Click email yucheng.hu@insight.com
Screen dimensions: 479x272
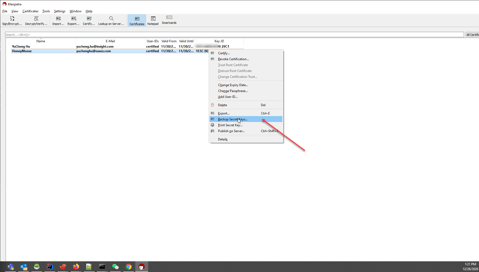pyautogui.click(x=95, y=47)
